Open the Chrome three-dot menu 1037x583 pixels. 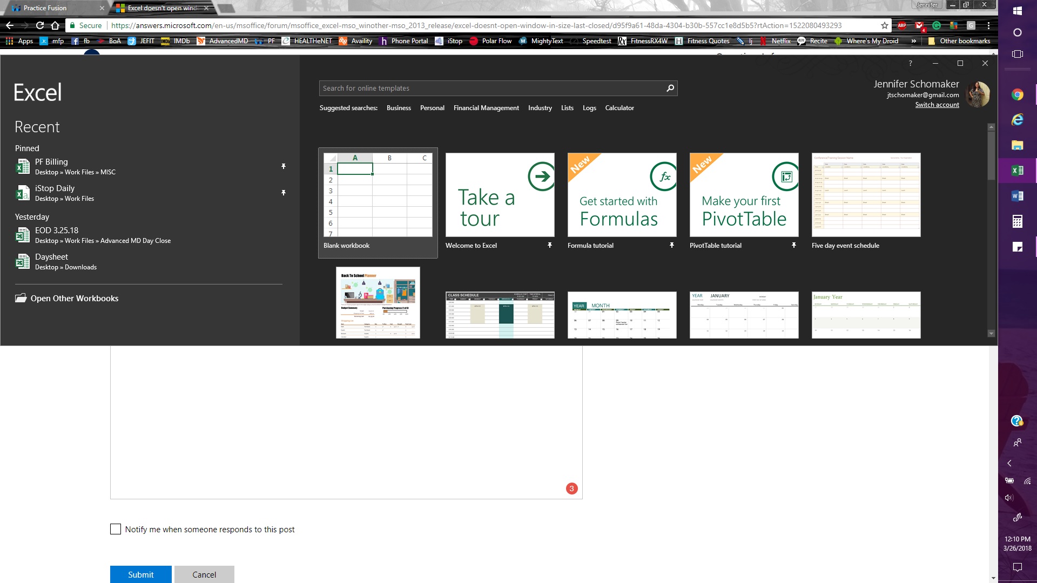pos(988,25)
